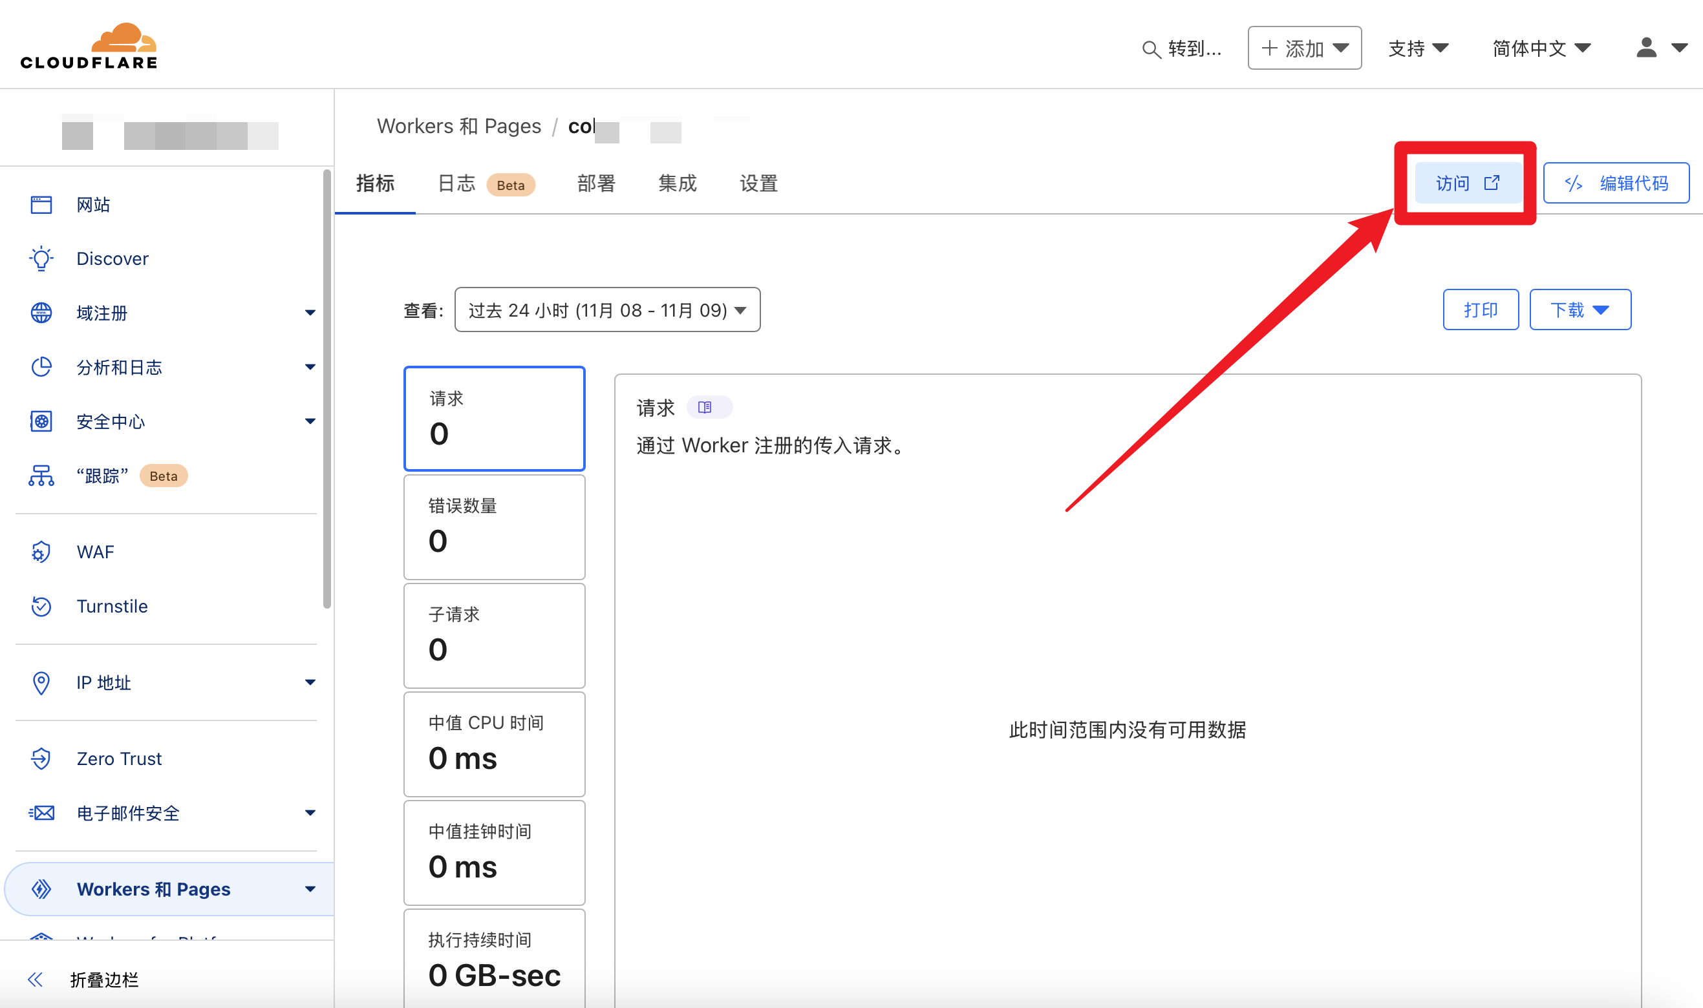Screen dimensions: 1703x1008
Task: Switch to the 集成 tab
Action: tap(678, 184)
